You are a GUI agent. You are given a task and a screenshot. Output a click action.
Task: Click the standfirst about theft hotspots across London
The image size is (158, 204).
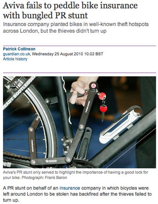pos(76,28)
